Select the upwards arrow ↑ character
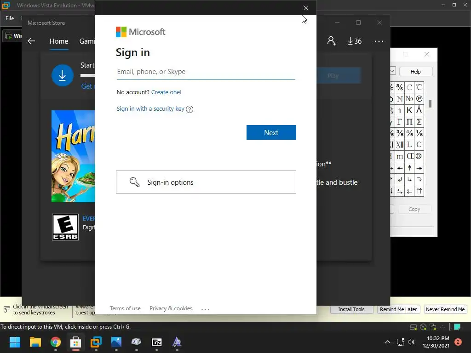 (x=409, y=168)
